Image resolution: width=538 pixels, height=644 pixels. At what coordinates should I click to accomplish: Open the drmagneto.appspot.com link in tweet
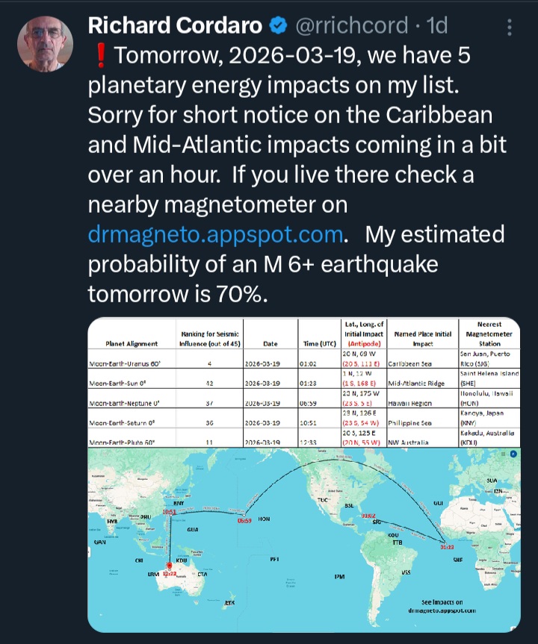[x=215, y=234]
